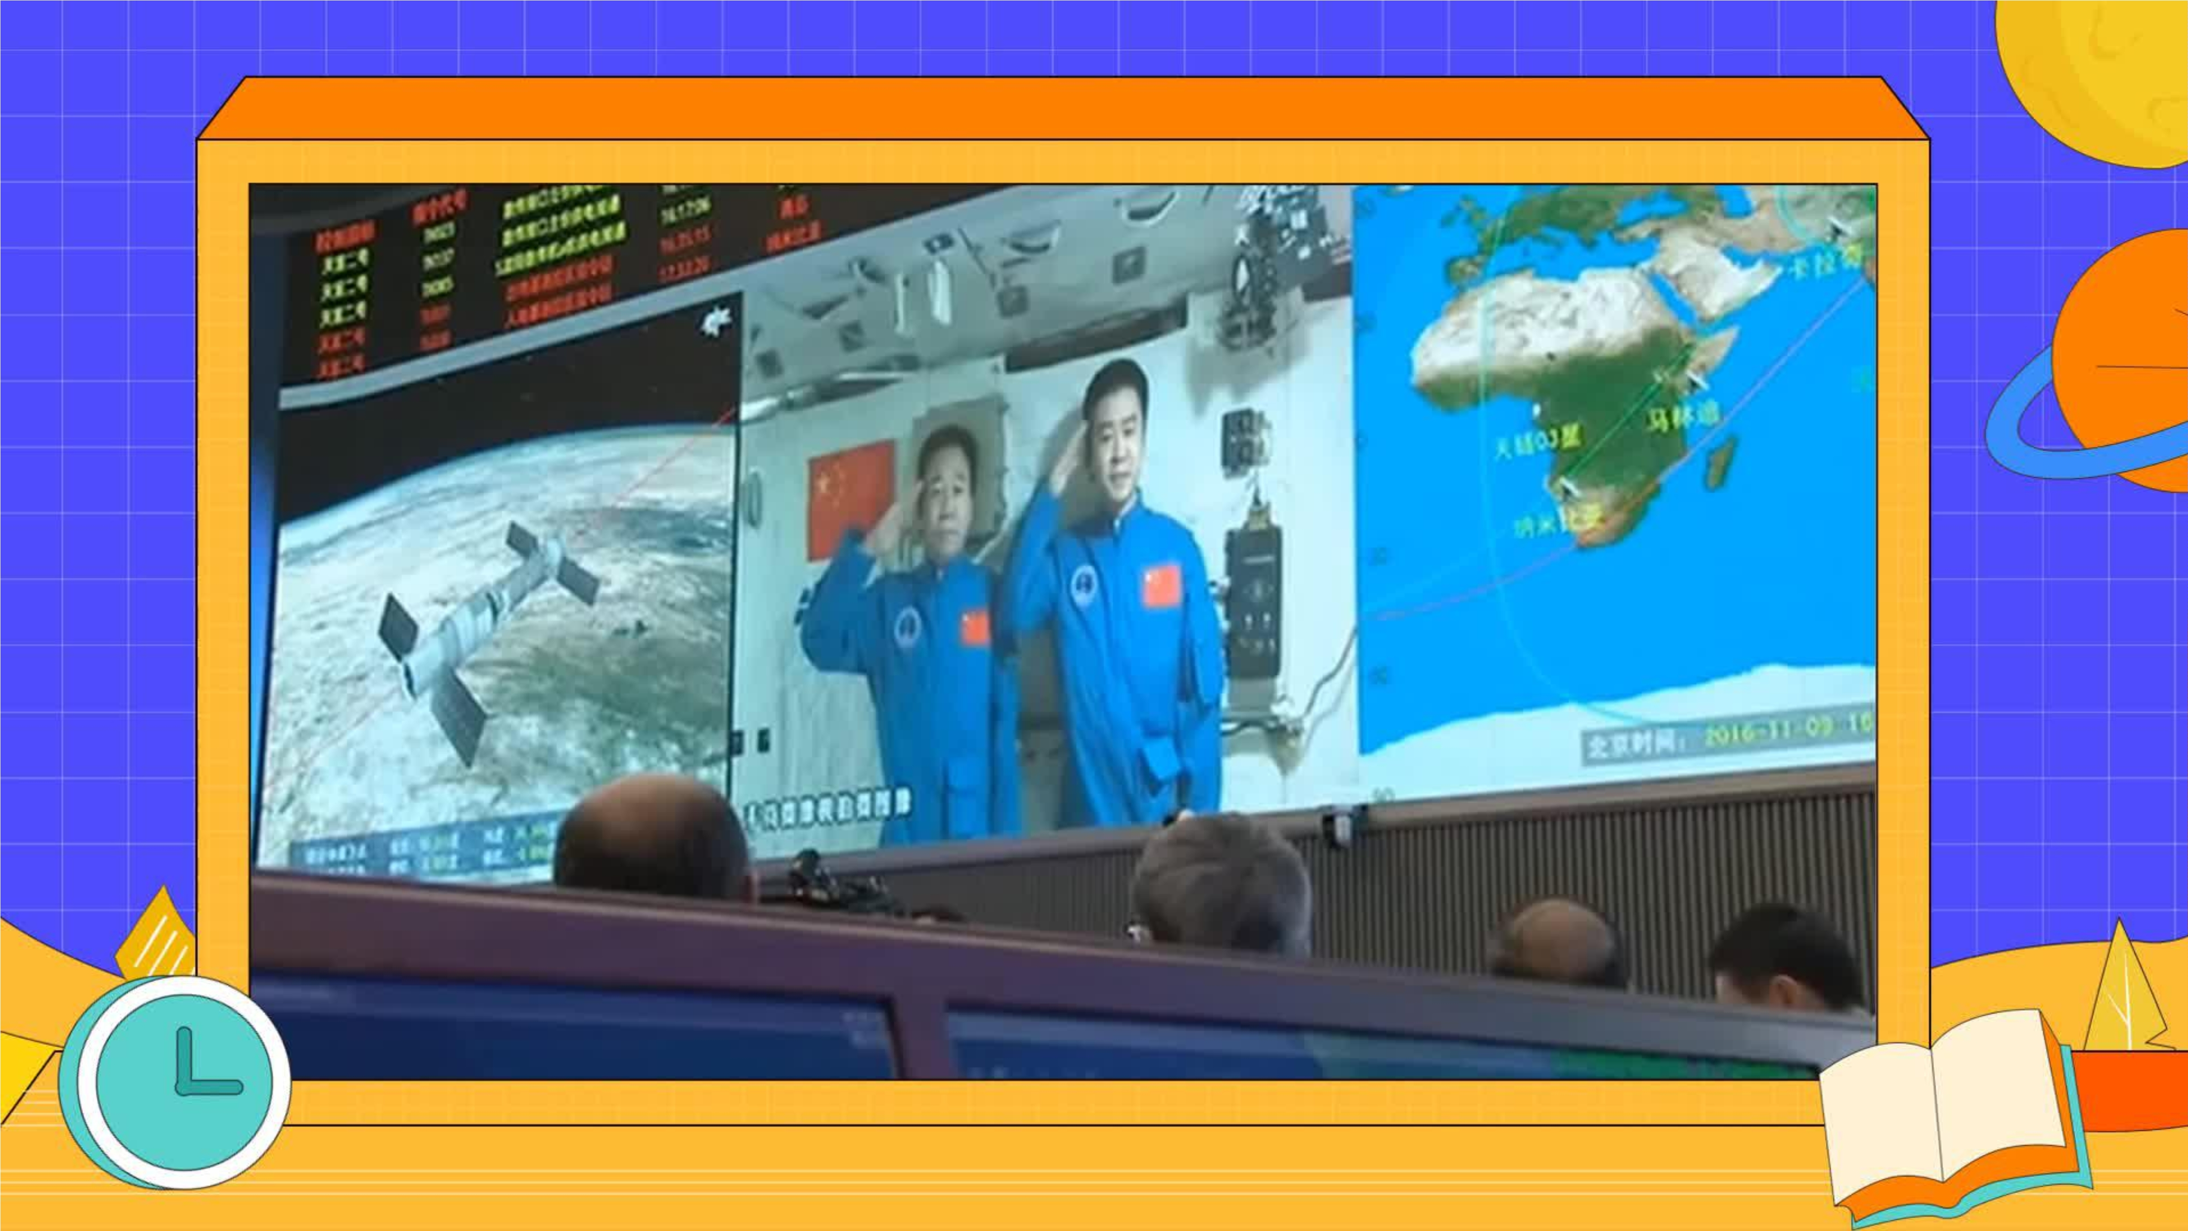Click the mission control video frame image
Viewport: 2188px width, 1231px height.
click(x=1063, y=631)
